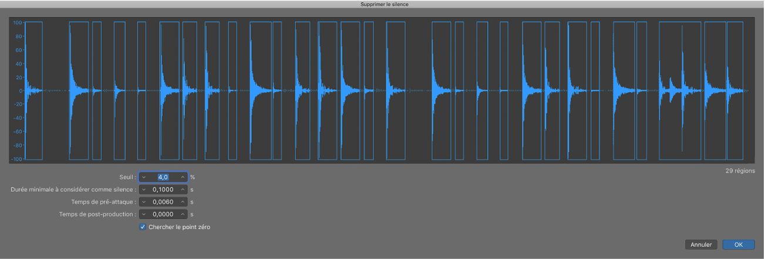Click the 0,1000 minimum silence duration field

click(163, 189)
